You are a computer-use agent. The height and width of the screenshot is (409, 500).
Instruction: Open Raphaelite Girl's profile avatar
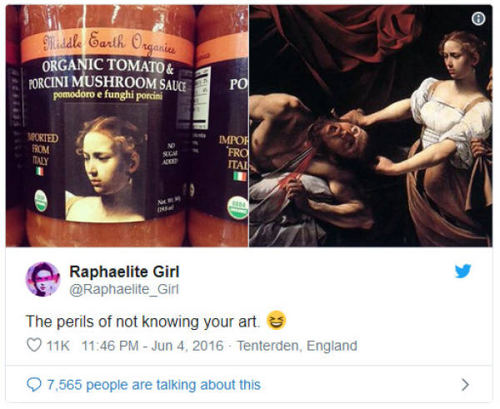point(42,279)
